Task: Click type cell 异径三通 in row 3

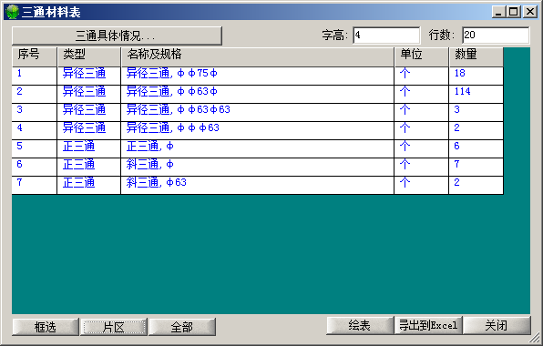Action: [x=88, y=113]
